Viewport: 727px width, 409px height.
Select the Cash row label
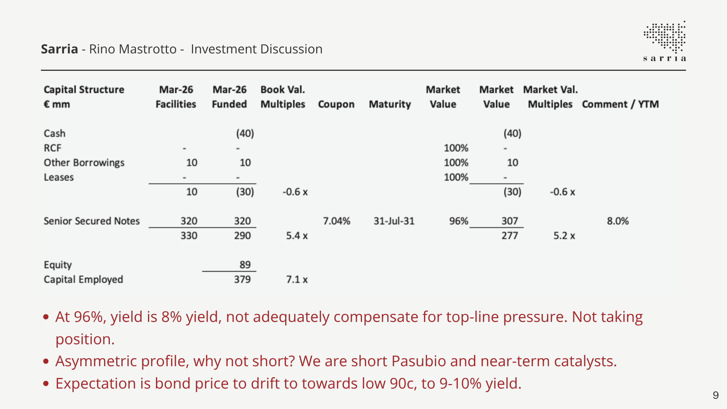[x=55, y=133]
